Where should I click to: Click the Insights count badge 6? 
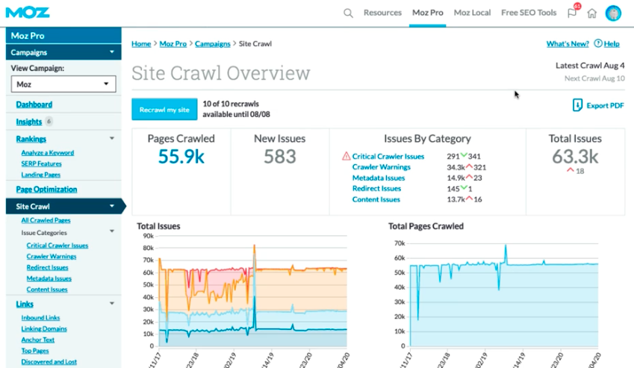tap(49, 121)
